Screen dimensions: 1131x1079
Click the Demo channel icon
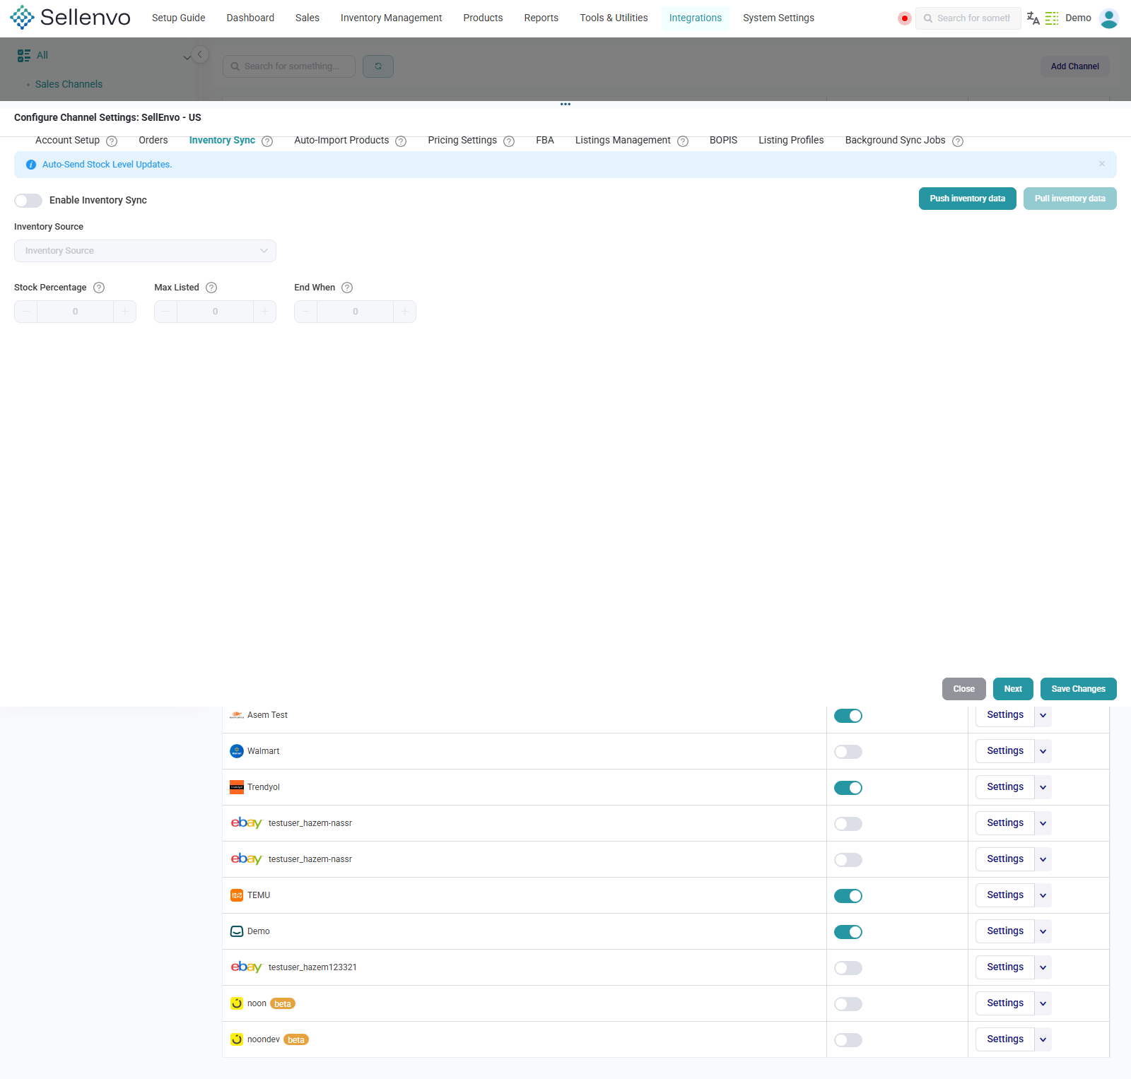[x=237, y=931]
